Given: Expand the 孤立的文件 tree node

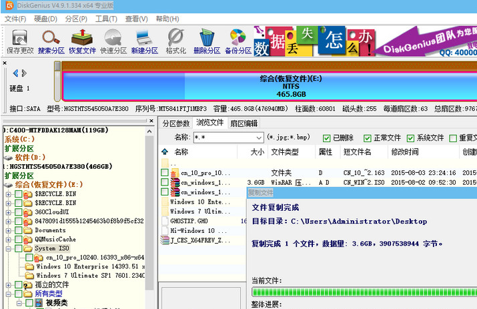Looking at the screenshot, I should click(x=8, y=285).
